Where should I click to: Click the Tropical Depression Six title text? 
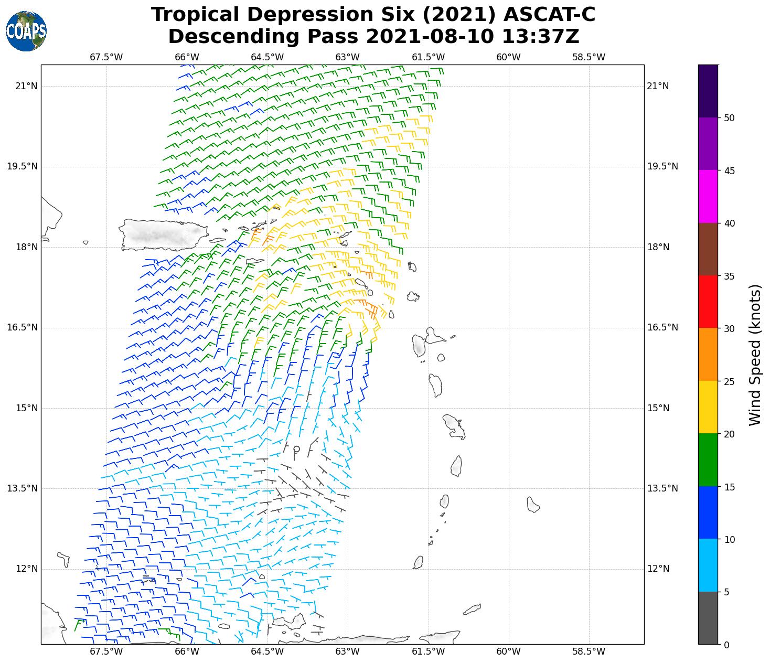coord(373,15)
